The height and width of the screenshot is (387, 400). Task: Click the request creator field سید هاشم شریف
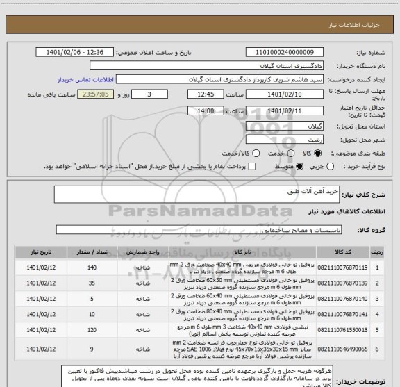(x=219, y=80)
